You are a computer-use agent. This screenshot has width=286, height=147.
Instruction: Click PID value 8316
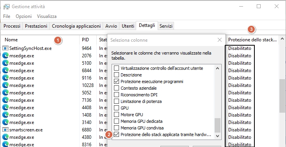tap(87, 145)
